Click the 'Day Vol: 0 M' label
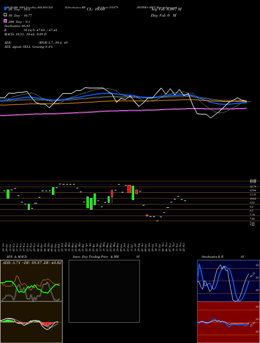Image resolution: width=260 pixels, height=343 pixels. [163, 16]
